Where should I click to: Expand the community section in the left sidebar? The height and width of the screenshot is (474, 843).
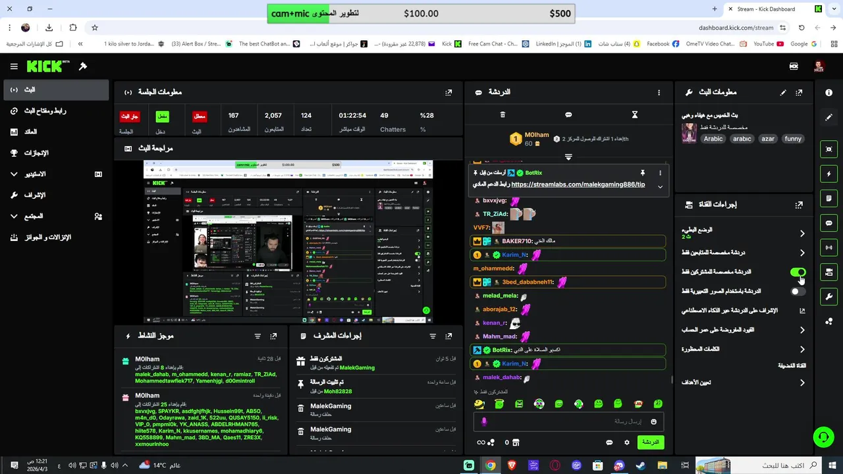click(x=14, y=217)
